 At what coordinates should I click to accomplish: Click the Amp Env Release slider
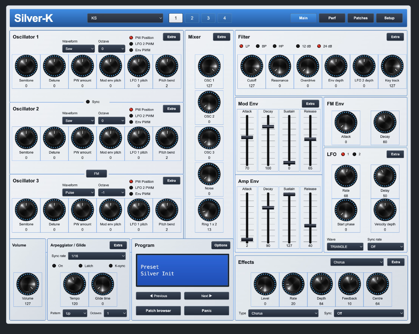click(x=310, y=226)
